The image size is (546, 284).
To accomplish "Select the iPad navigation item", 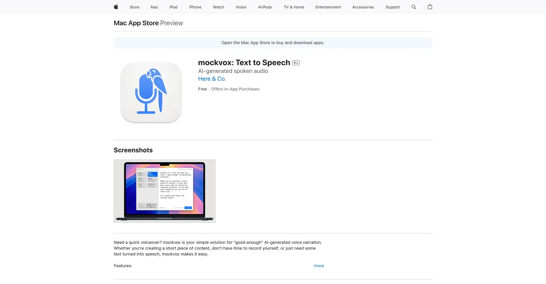I will pos(173,7).
